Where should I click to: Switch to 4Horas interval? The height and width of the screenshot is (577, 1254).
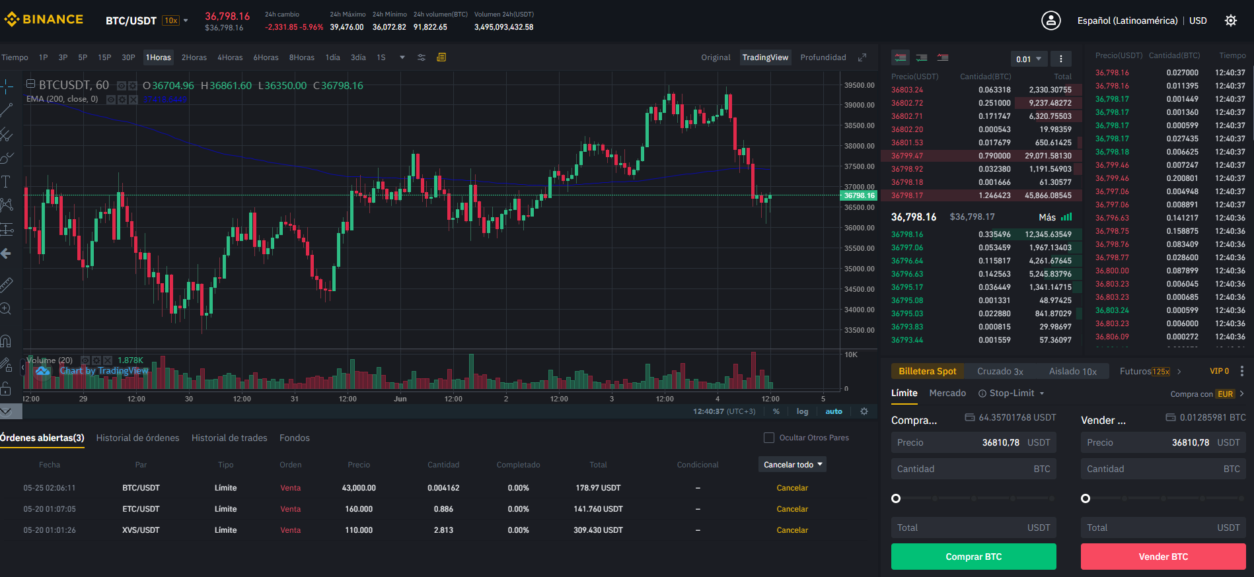[230, 57]
